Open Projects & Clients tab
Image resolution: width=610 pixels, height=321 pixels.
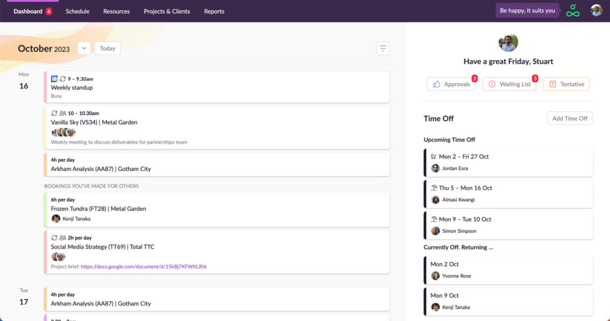167,11
